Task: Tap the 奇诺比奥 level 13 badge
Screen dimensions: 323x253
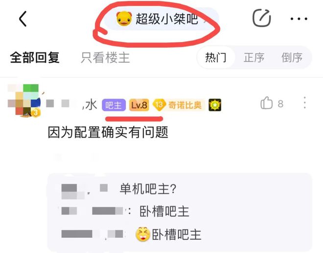Action: 179,105
